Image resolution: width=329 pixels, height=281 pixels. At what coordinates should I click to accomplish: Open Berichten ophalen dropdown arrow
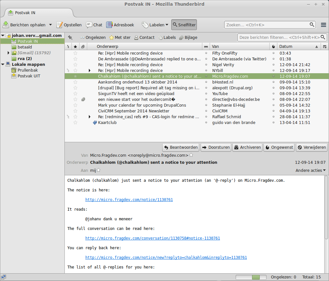50,25
